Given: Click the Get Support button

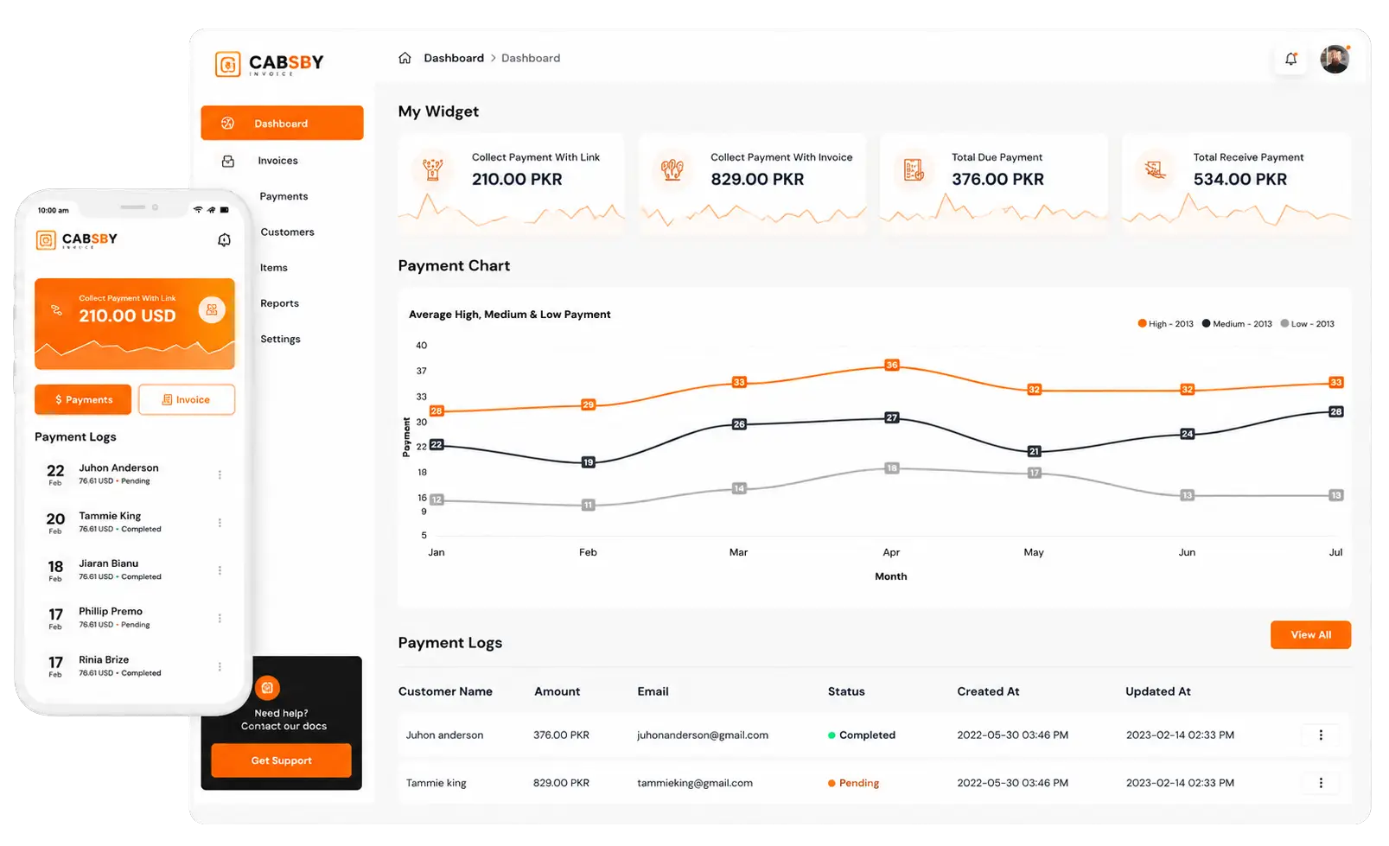Looking at the screenshot, I should [x=281, y=760].
